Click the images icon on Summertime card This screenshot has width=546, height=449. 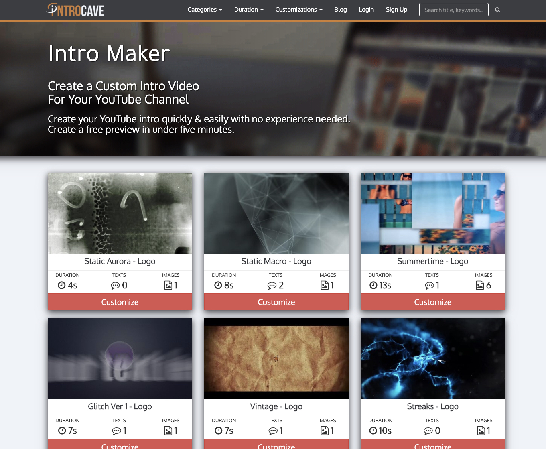480,285
